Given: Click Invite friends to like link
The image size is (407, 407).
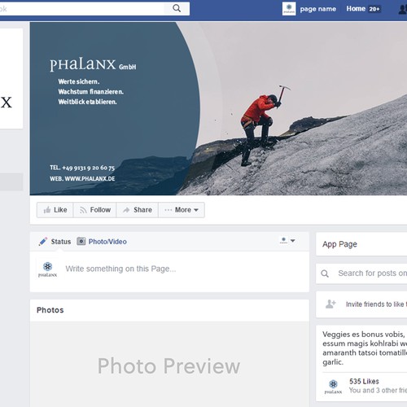Looking at the screenshot, I should click(376, 304).
